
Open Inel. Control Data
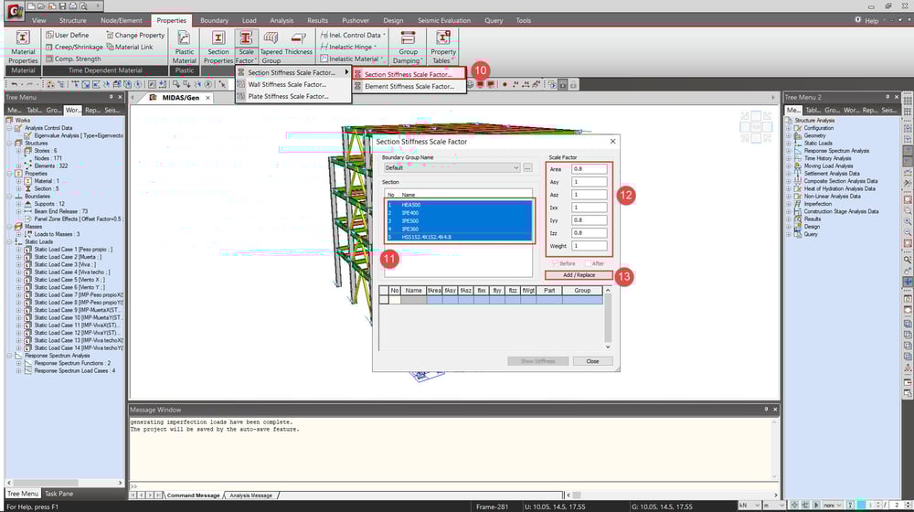(353, 35)
